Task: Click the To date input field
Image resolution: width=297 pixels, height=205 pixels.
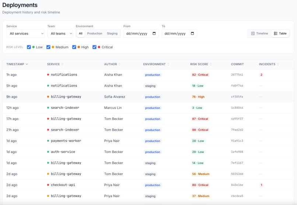Action: [179, 33]
